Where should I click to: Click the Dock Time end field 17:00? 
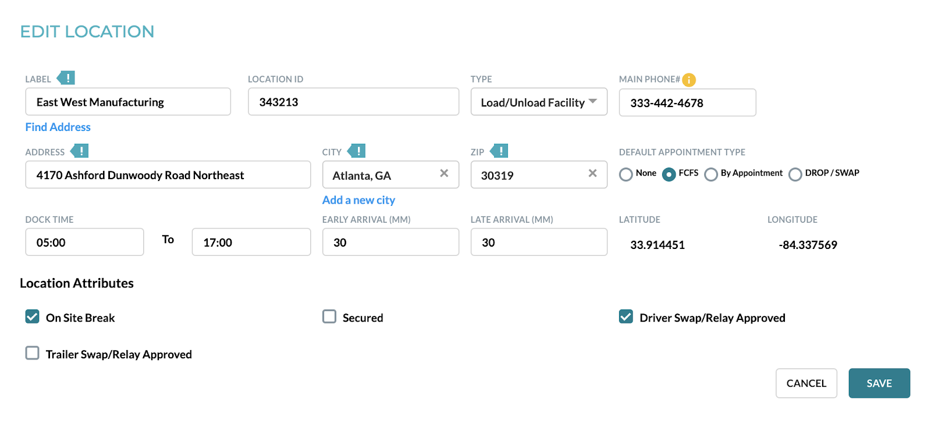click(x=251, y=242)
